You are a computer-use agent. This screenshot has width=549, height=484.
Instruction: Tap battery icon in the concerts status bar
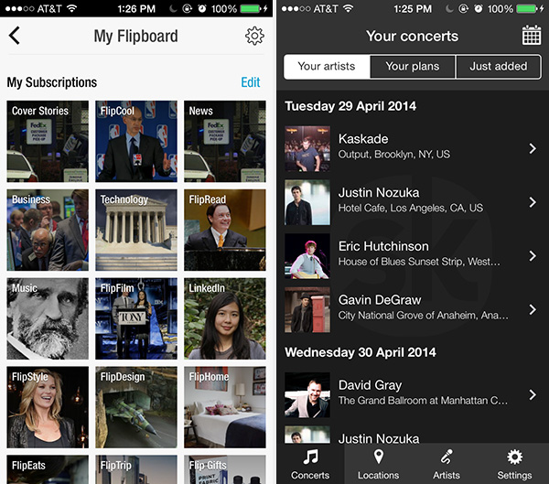[528, 8]
